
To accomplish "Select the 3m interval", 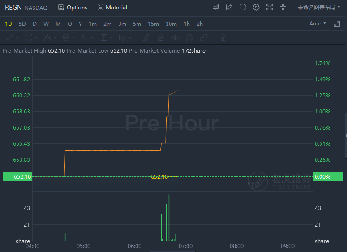I will [x=122, y=24].
